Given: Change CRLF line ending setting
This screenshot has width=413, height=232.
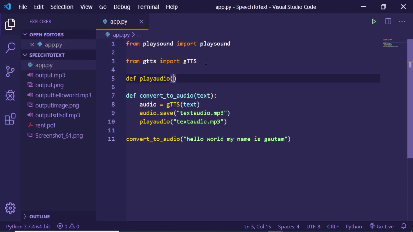Looking at the screenshot, I should (333, 227).
